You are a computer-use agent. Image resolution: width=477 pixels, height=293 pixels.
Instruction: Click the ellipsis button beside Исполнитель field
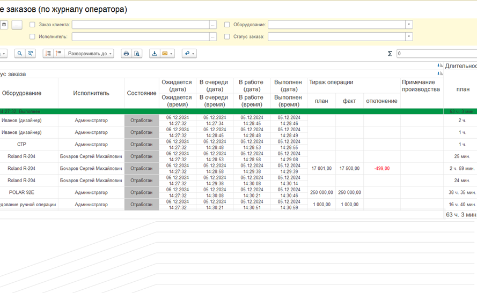point(213,36)
